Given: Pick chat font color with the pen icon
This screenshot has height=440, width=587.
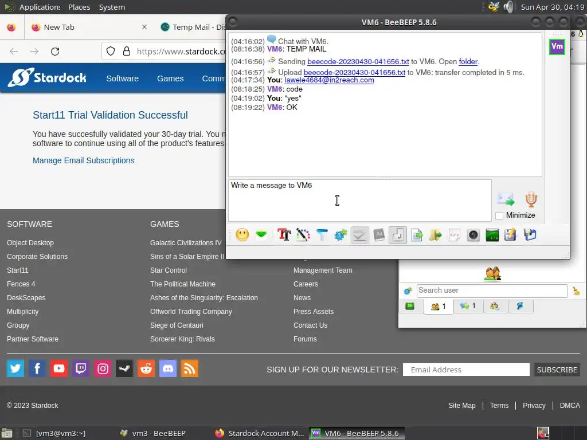Looking at the screenshot, I should tap(303, 235).
